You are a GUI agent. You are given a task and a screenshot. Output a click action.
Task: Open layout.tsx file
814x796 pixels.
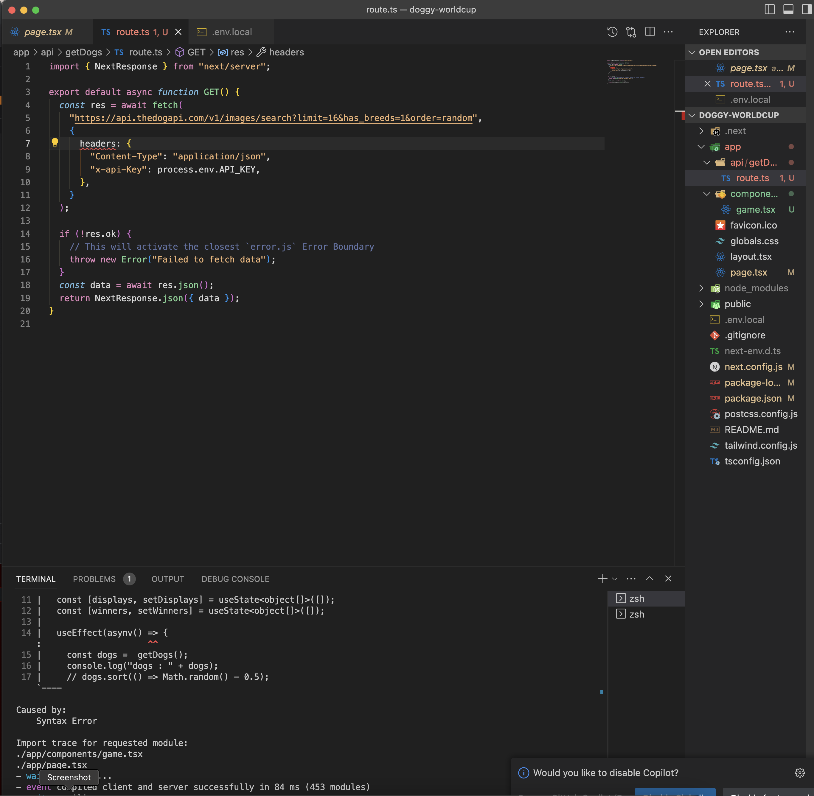[x=745, y=257]
